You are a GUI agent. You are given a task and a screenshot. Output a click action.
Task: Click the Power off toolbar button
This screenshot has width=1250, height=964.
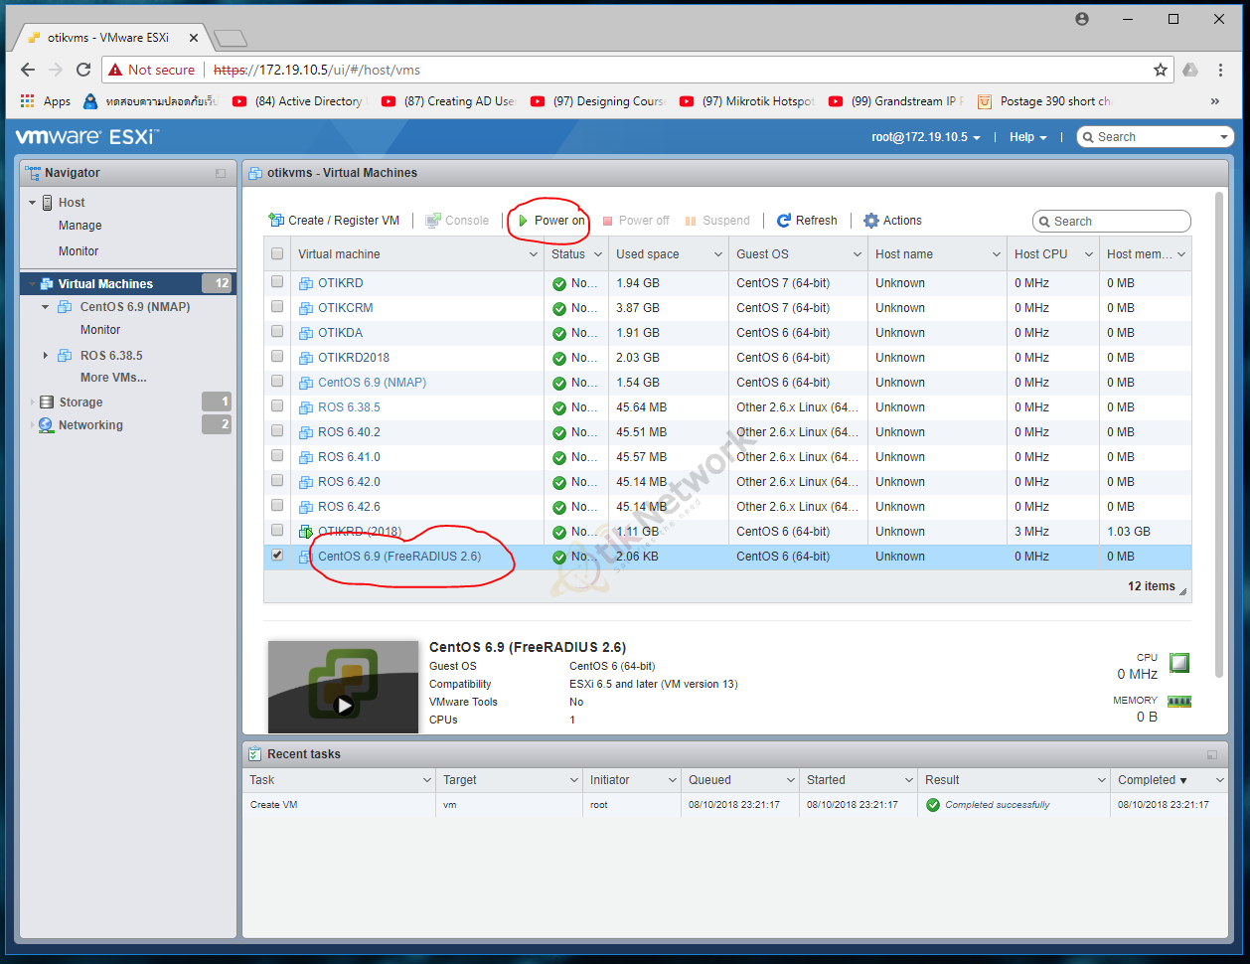pyautogui.click(x=636, y=221)
